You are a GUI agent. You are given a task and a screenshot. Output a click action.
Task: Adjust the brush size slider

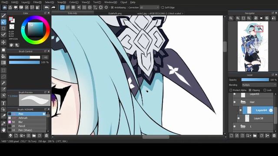[24, 57]
